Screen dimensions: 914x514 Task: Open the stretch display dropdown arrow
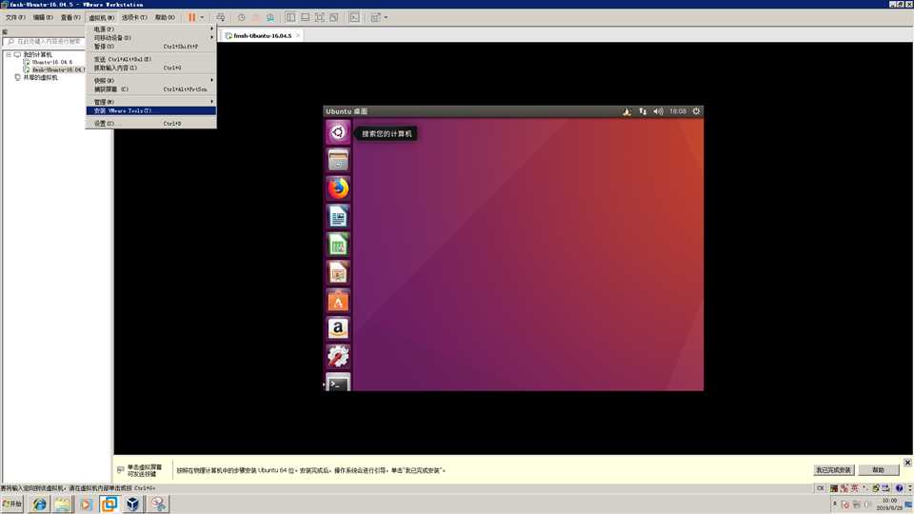[386, 17]
